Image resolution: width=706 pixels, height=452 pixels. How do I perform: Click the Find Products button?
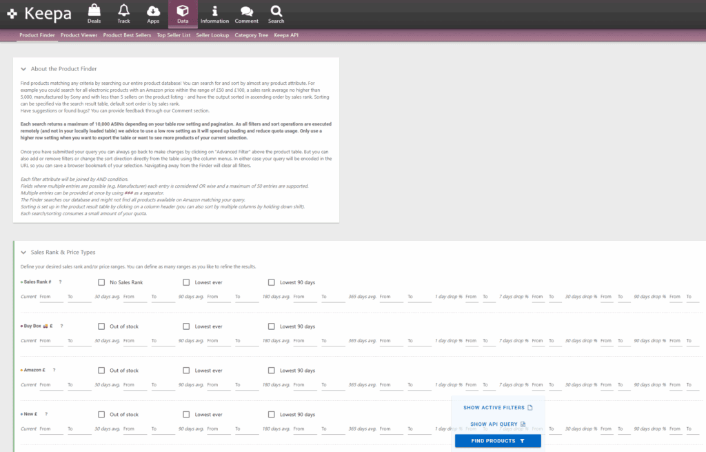(498, 441)
